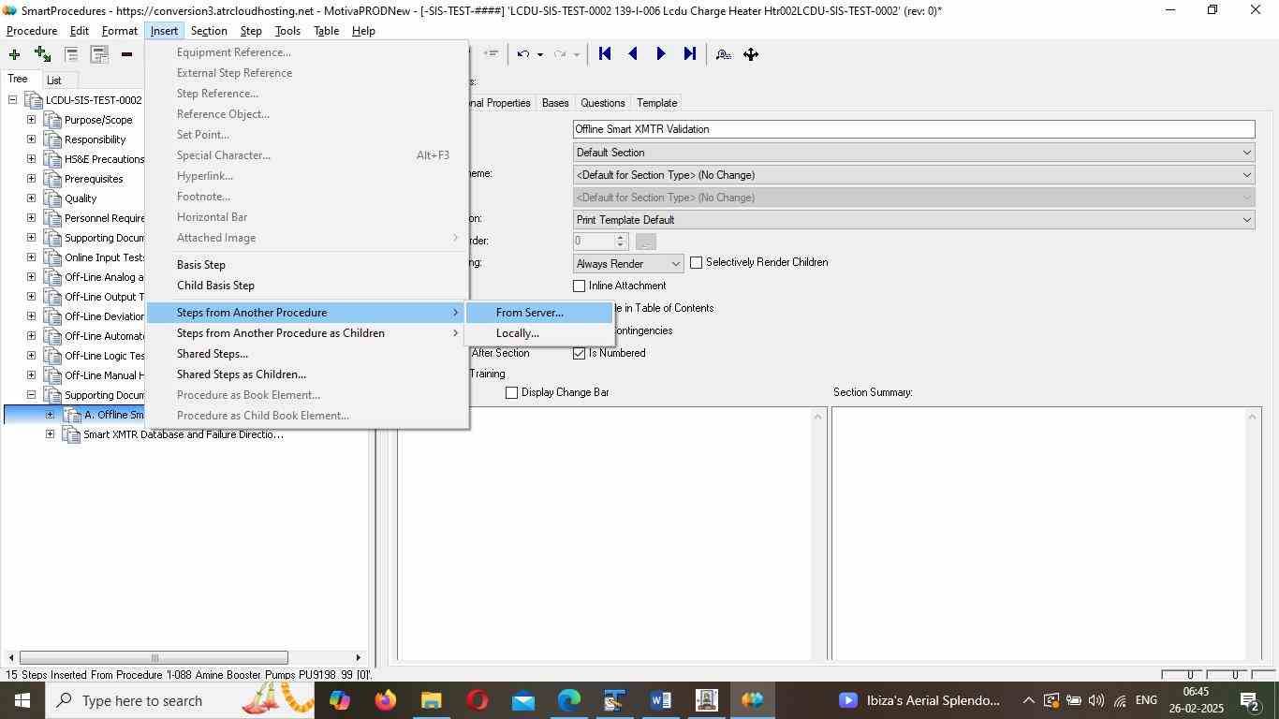The image size is (1279, 719).
Task: Enable the Display Change Bar checkbox
Action: pos(511,392)
